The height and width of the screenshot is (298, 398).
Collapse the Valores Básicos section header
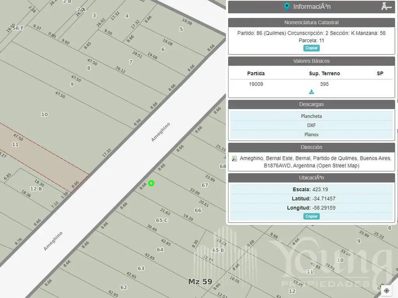point(311,61)
